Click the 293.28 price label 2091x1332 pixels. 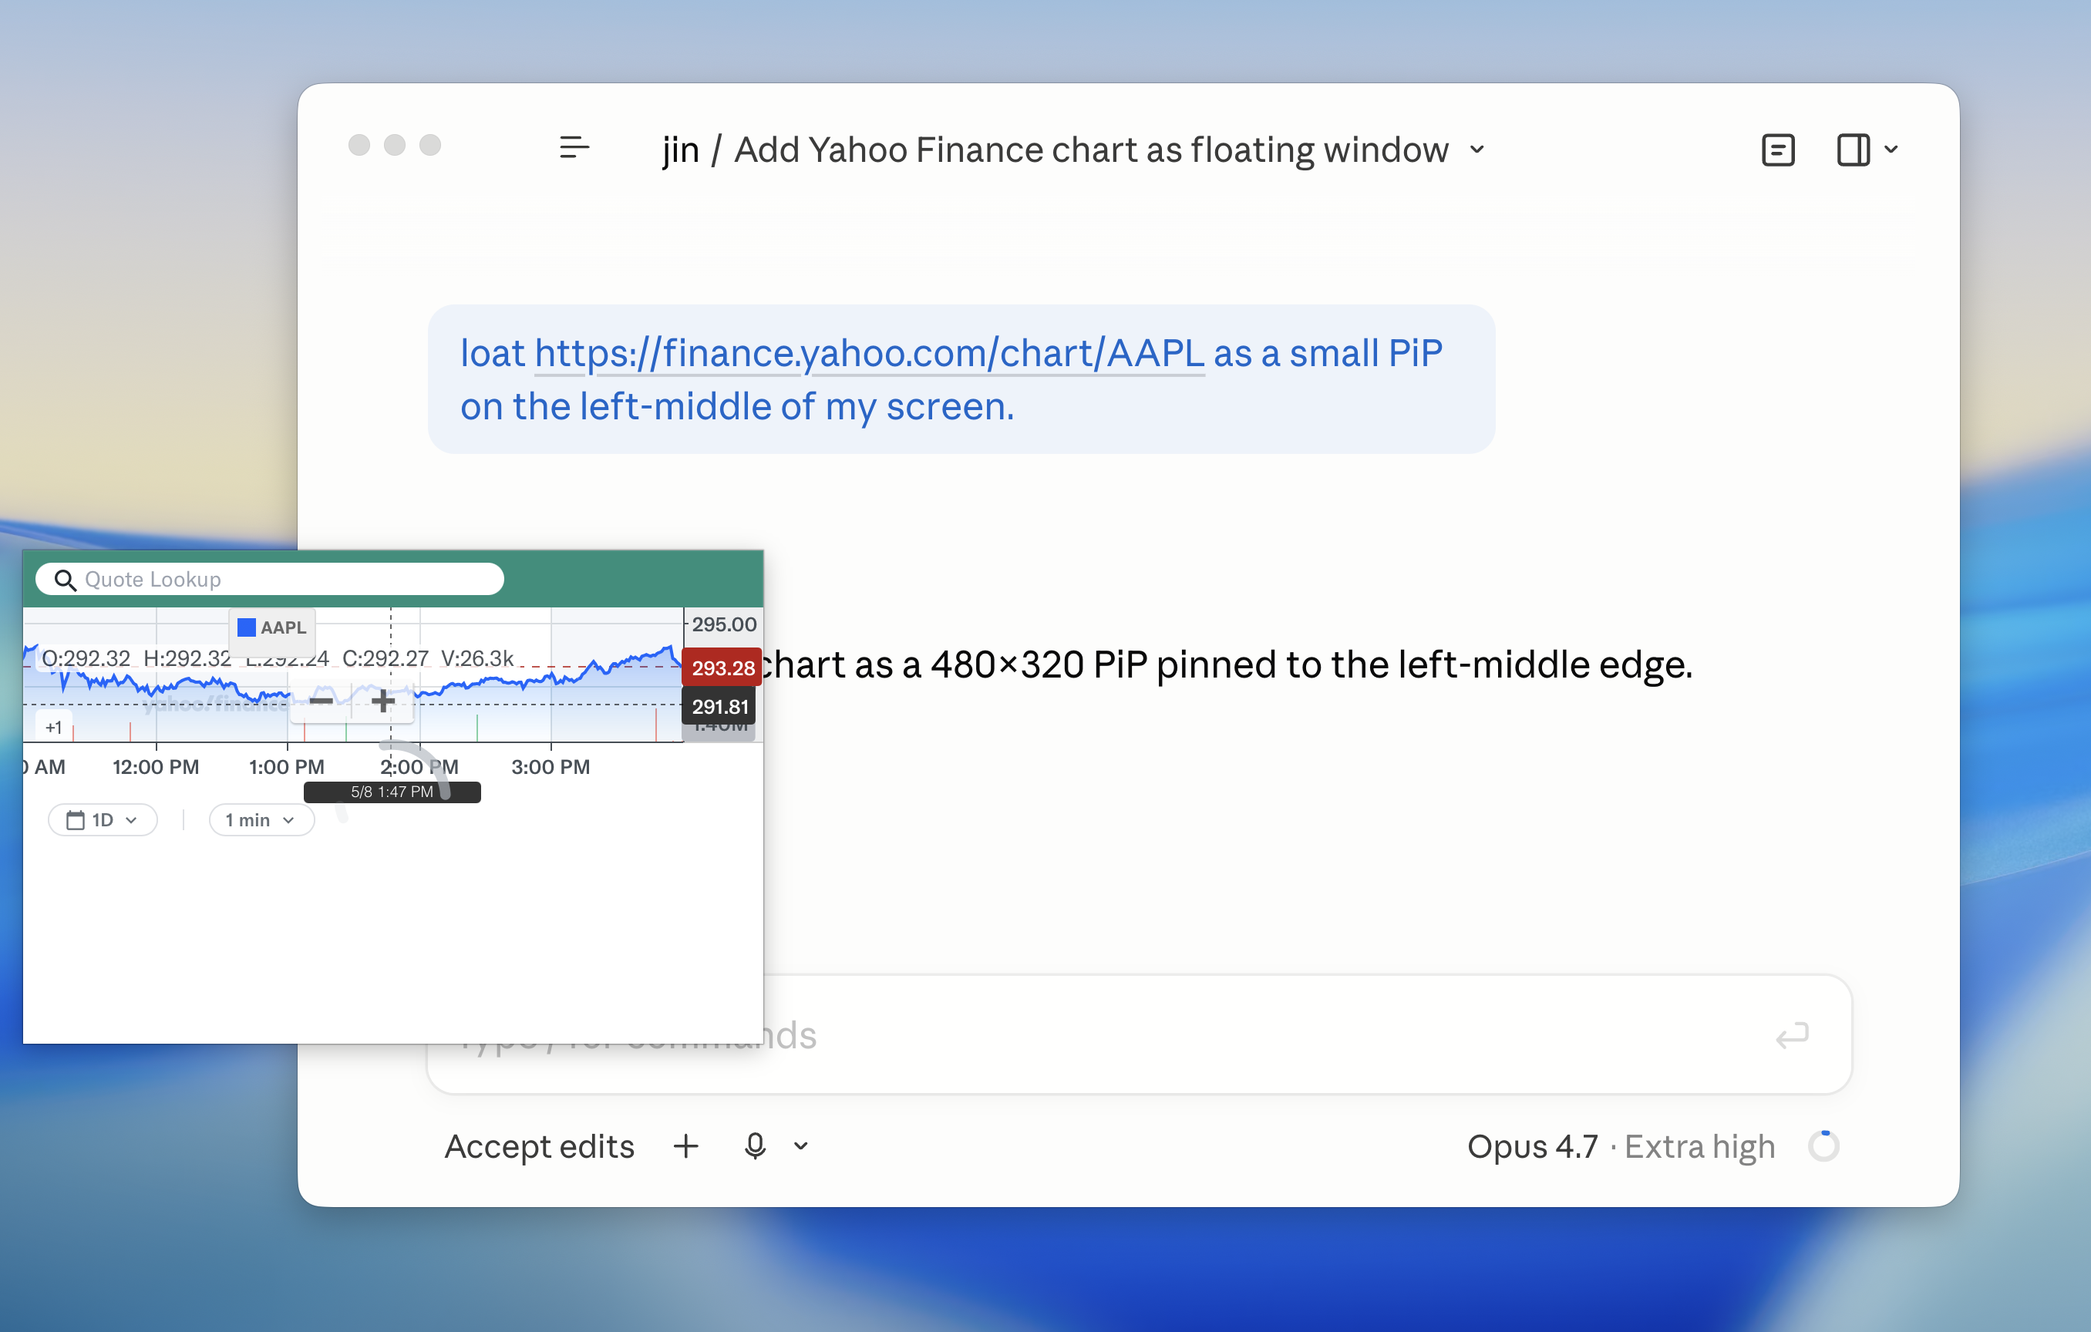click(x=722, y=668)
